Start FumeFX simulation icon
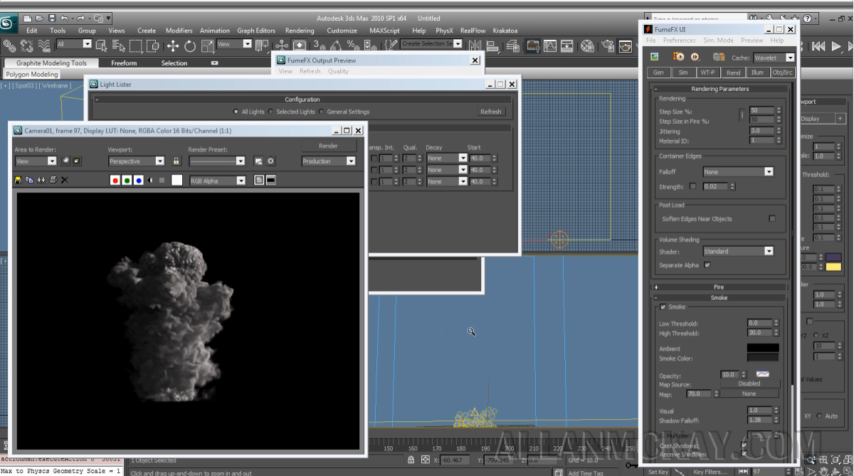Screen dimensions: 854x476 coord(678,57)
